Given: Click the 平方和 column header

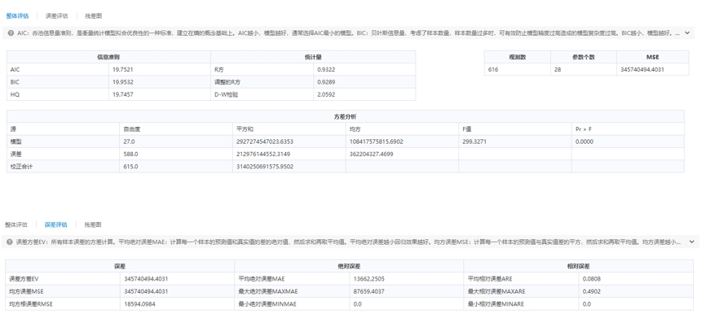Looking at the screenshot, I should tap(245, 129).
